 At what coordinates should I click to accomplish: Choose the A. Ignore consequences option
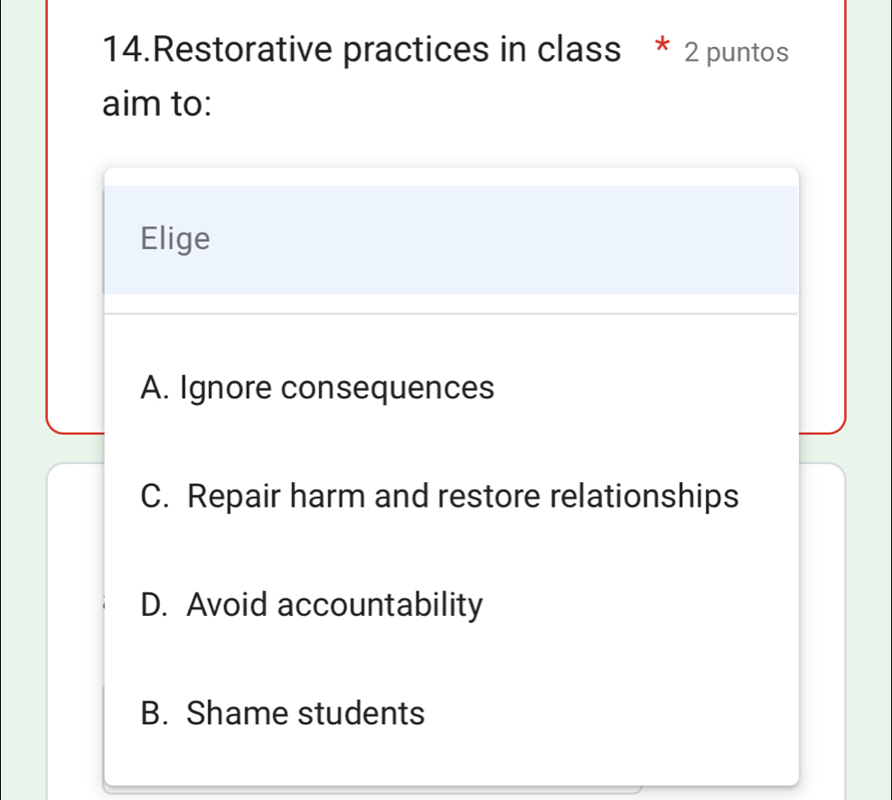(x=318, y=388)
